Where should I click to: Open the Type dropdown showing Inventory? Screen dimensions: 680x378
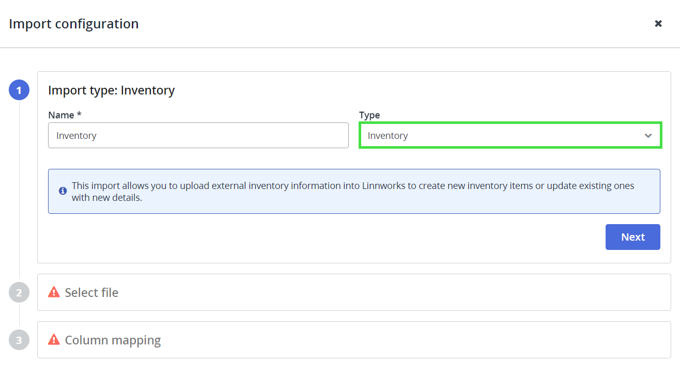pos(501,136)
